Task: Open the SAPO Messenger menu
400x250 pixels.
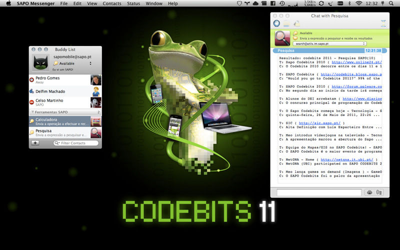Action: click(35, 3)
